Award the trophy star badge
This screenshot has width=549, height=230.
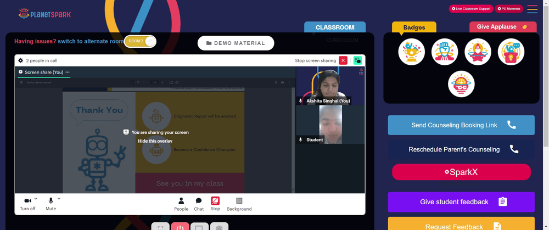click(411, 52)
